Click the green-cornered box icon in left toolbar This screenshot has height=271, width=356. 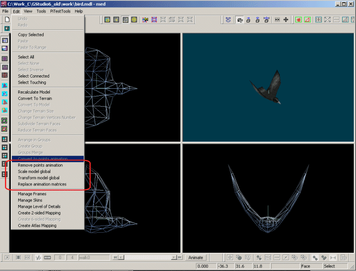pos(5,120)
